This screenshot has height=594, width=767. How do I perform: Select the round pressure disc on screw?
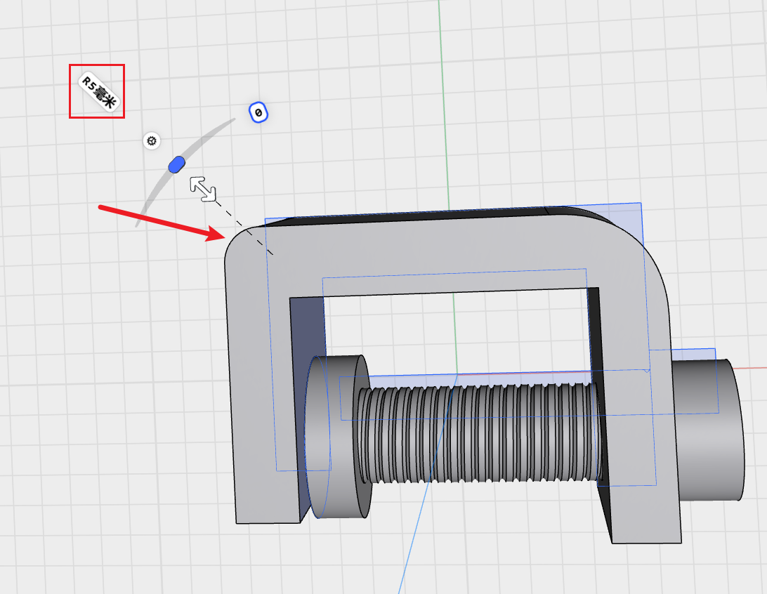(338, 437)
